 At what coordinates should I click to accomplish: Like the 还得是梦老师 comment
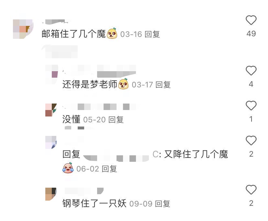251,71
